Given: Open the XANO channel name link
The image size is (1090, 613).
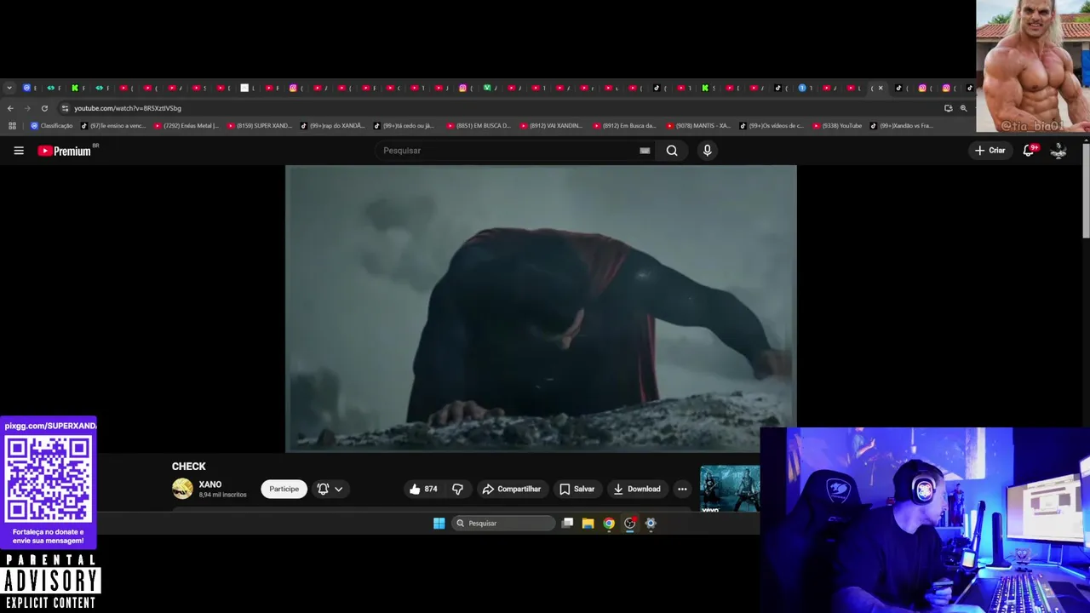Looking at the screenshot, I should 209,484.
